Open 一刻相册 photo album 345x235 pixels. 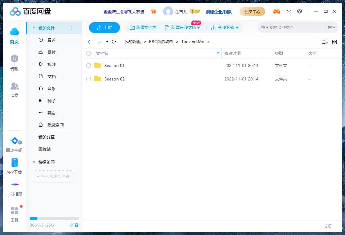[14, 189]
